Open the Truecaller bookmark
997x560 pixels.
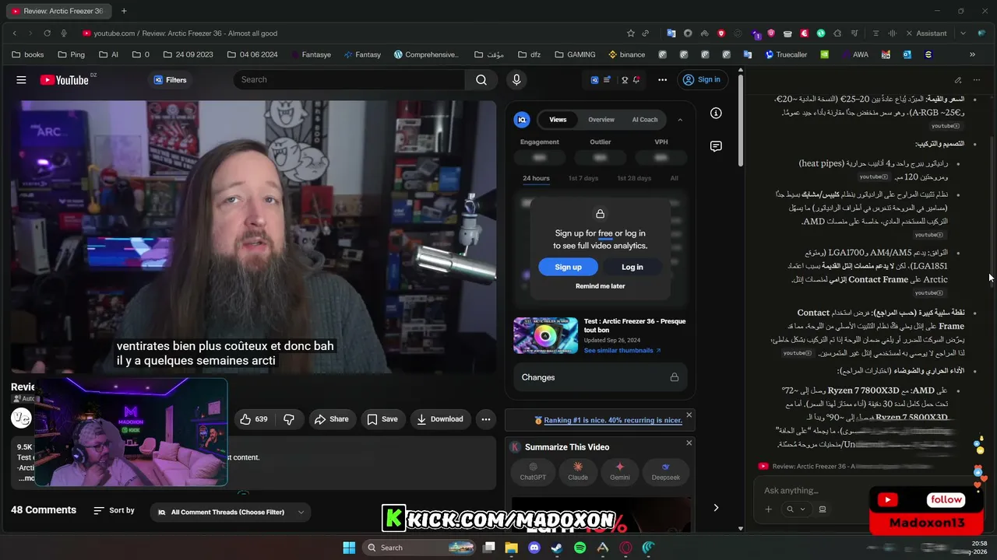(787, 54)
